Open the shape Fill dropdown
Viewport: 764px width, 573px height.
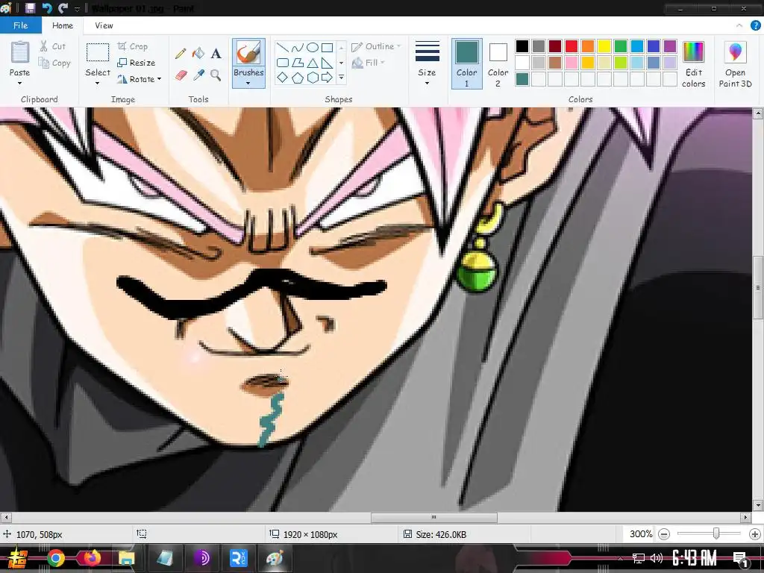(x=369, y=63)
